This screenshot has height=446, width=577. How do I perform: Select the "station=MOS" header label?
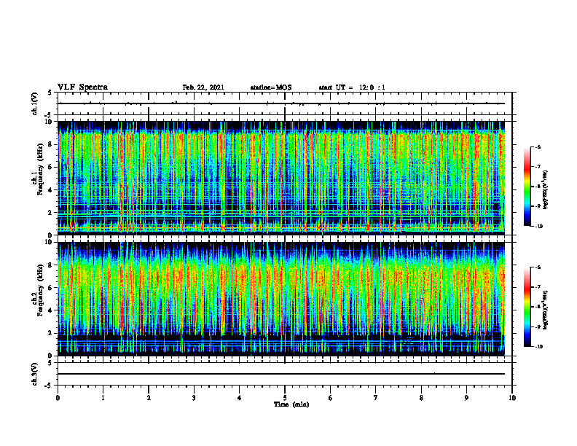(271, 87)
